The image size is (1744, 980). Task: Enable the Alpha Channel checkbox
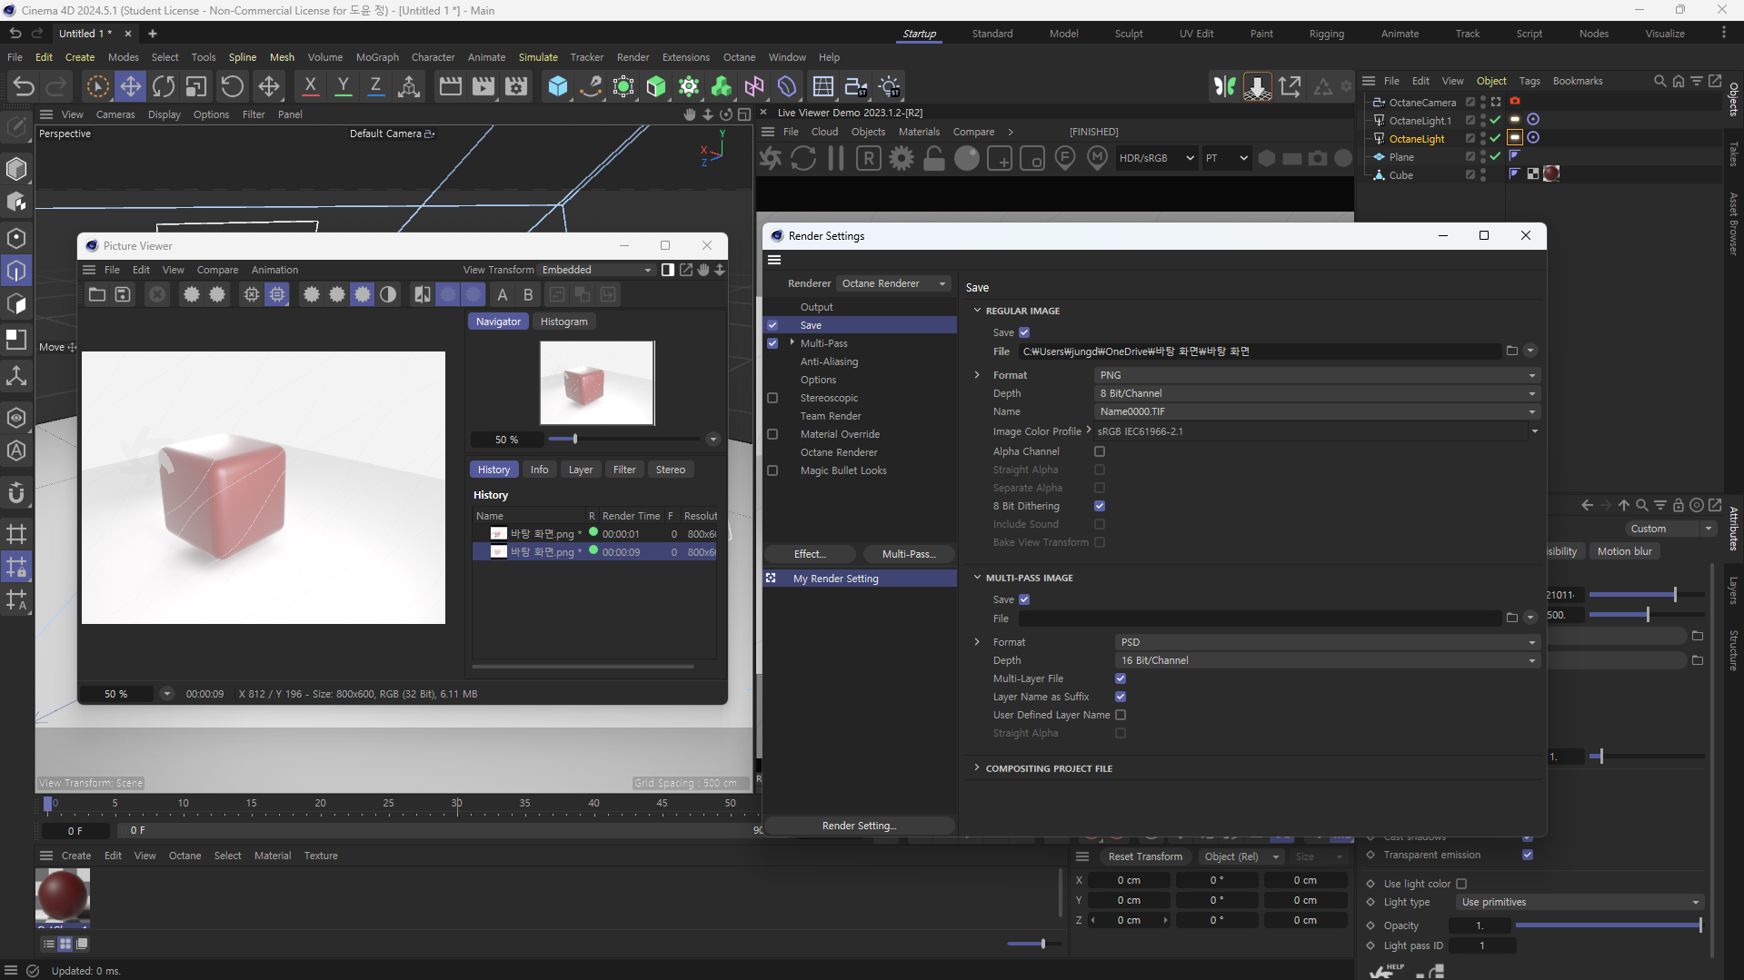pos(1100,451)
